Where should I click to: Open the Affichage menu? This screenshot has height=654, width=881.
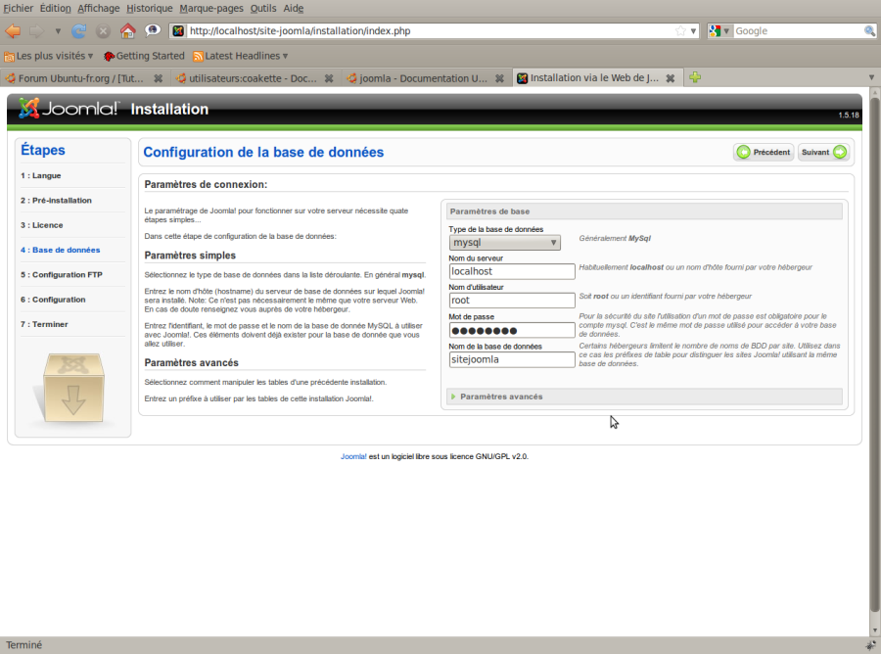(x=98, y=9)
